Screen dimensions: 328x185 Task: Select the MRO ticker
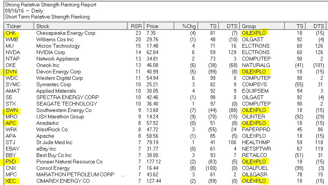tap(11, 117)
